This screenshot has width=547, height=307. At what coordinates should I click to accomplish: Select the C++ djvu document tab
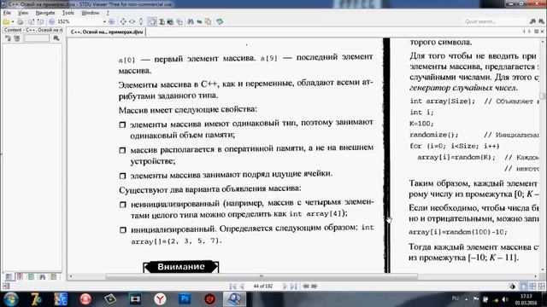point(106,32)
